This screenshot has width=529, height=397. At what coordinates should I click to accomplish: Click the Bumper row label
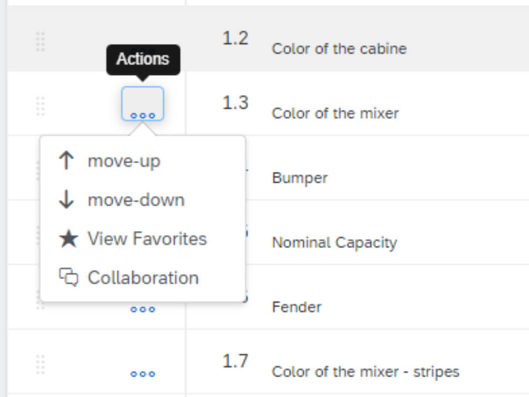click(x=300, y=179)
